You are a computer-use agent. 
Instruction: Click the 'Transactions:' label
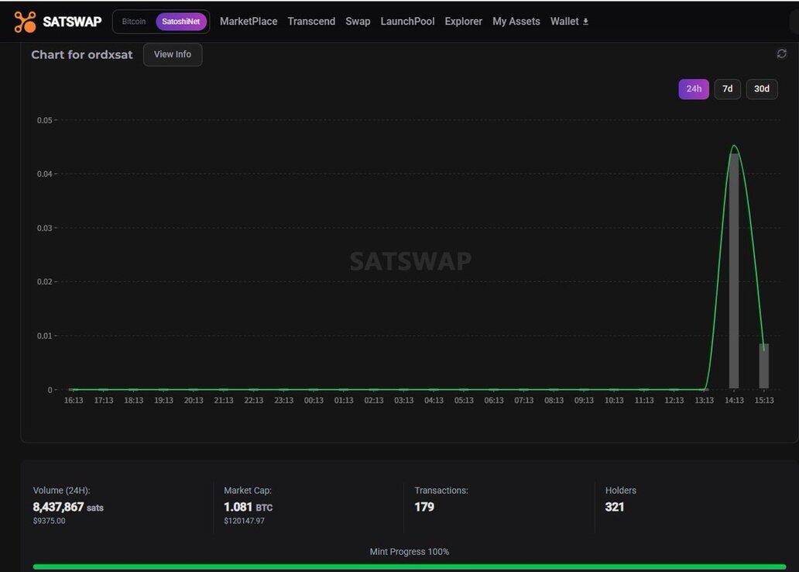tap(441, 491)
